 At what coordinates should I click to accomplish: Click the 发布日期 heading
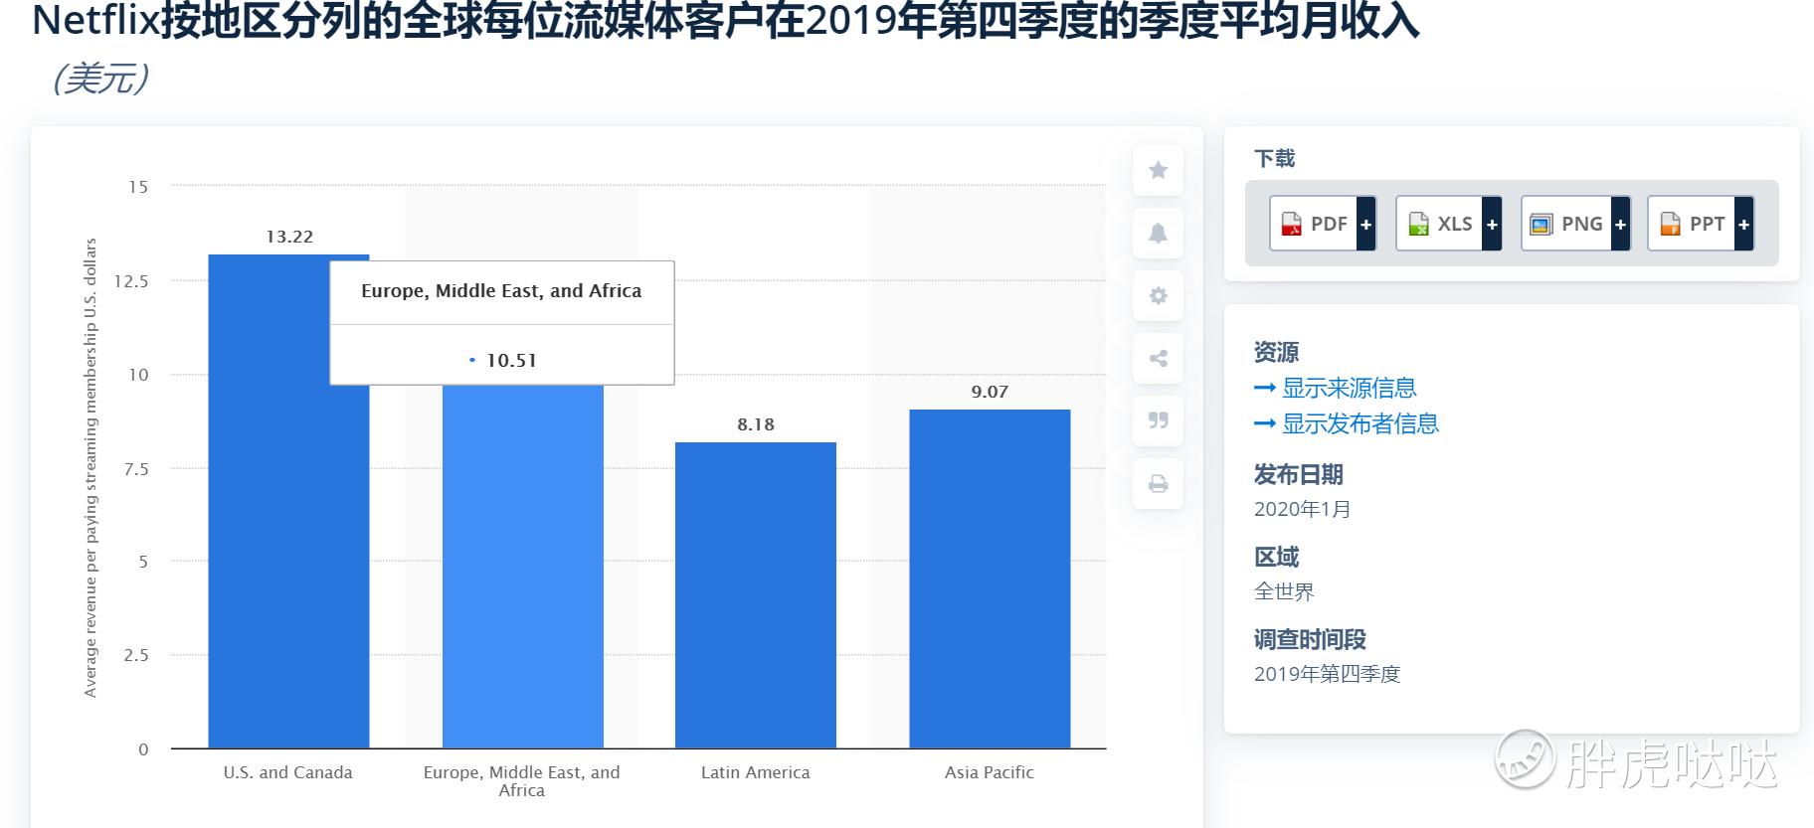[1298, 474]
